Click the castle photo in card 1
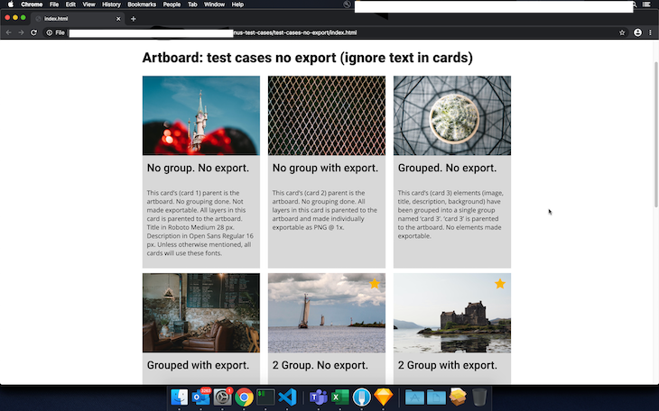The height and width of the screenshot is (411, 659). tap(201, 115)
